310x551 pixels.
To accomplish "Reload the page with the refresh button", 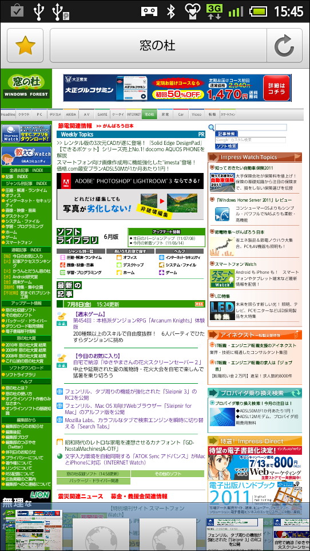I will click(x=284, y=45).
